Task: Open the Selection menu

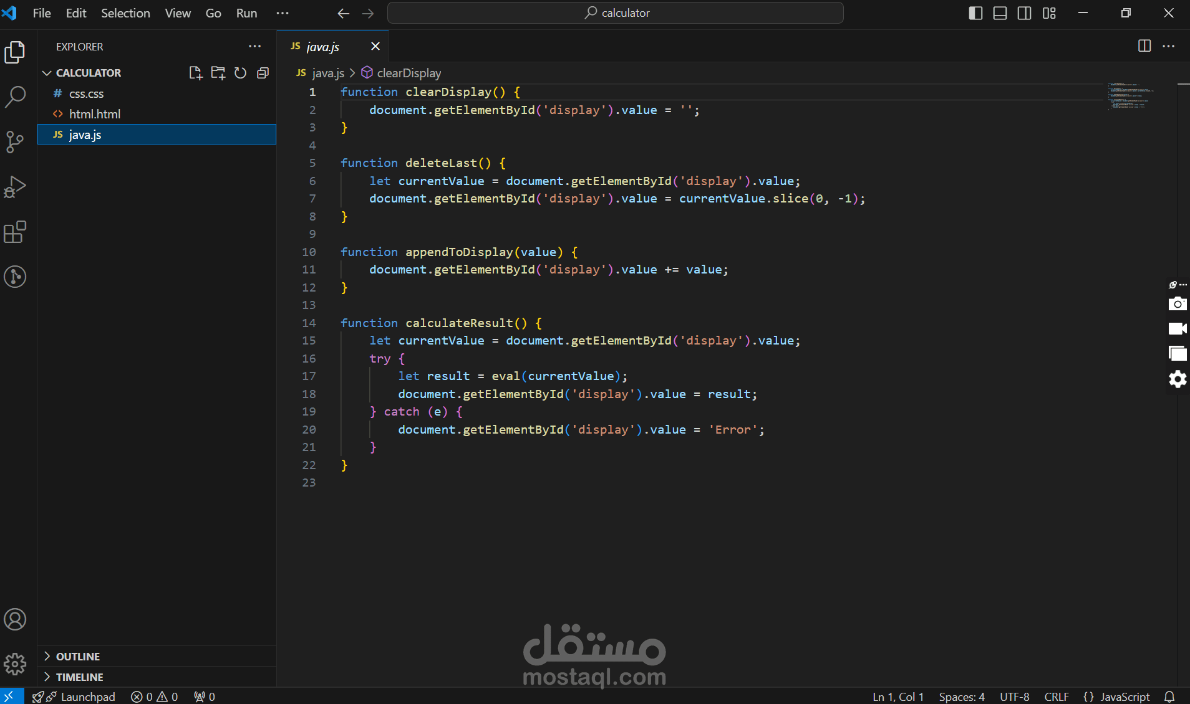Action: coord(125,13)
